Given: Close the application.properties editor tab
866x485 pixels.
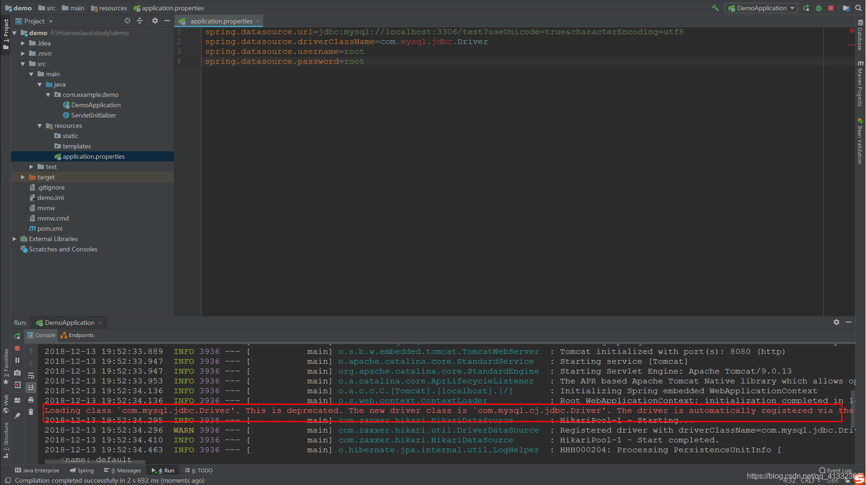Looking at the screenshot, I should [258, 22].
